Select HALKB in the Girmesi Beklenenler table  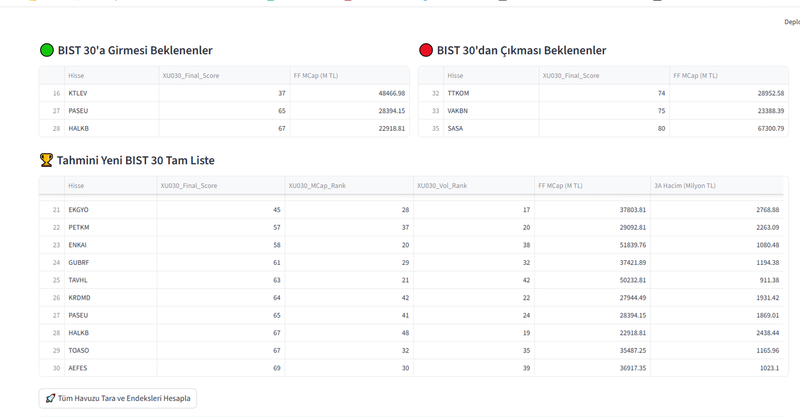click(x=111, y=128)
